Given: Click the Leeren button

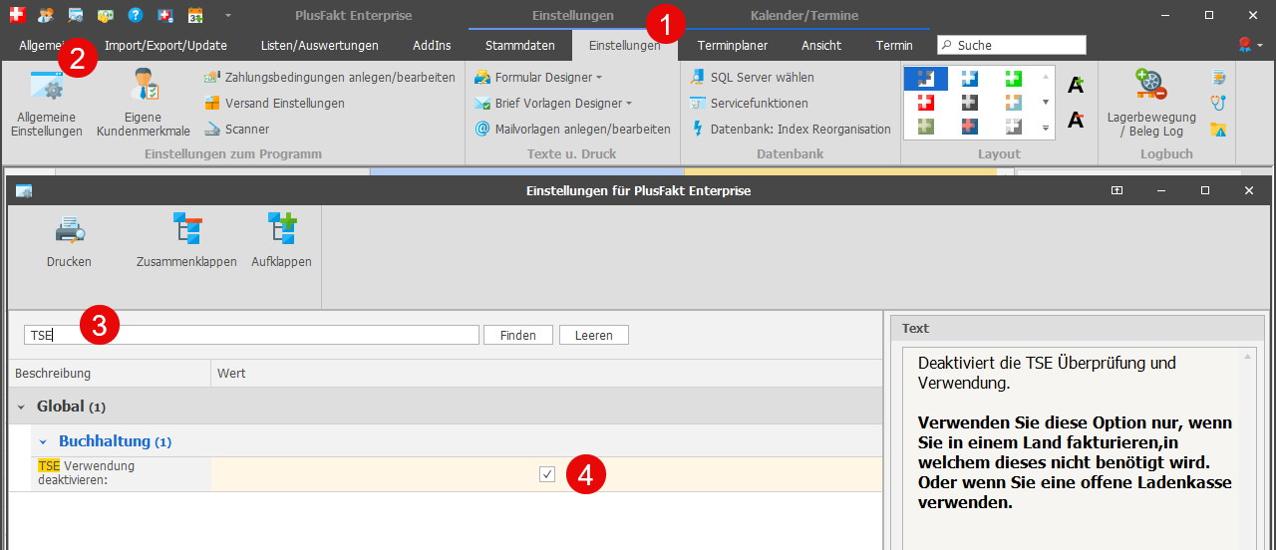Looking at the screenshot, I should (594, 335).
